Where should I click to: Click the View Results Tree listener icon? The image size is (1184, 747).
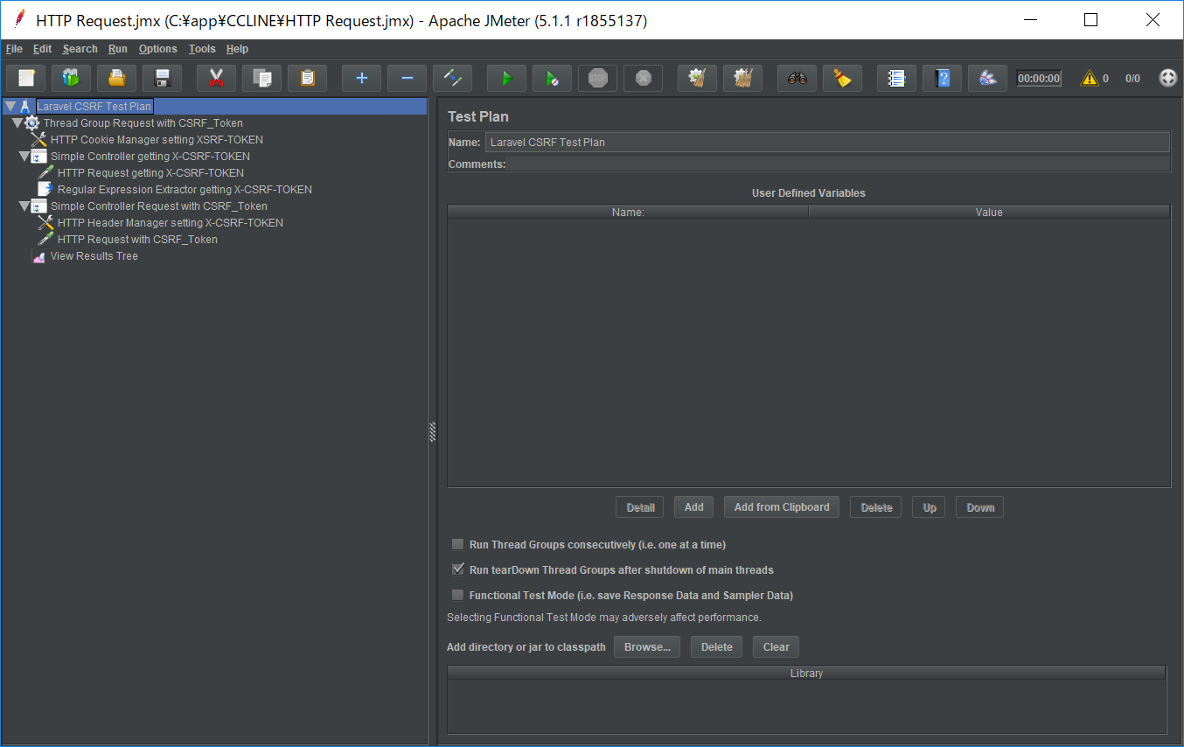tap(38, 256)
